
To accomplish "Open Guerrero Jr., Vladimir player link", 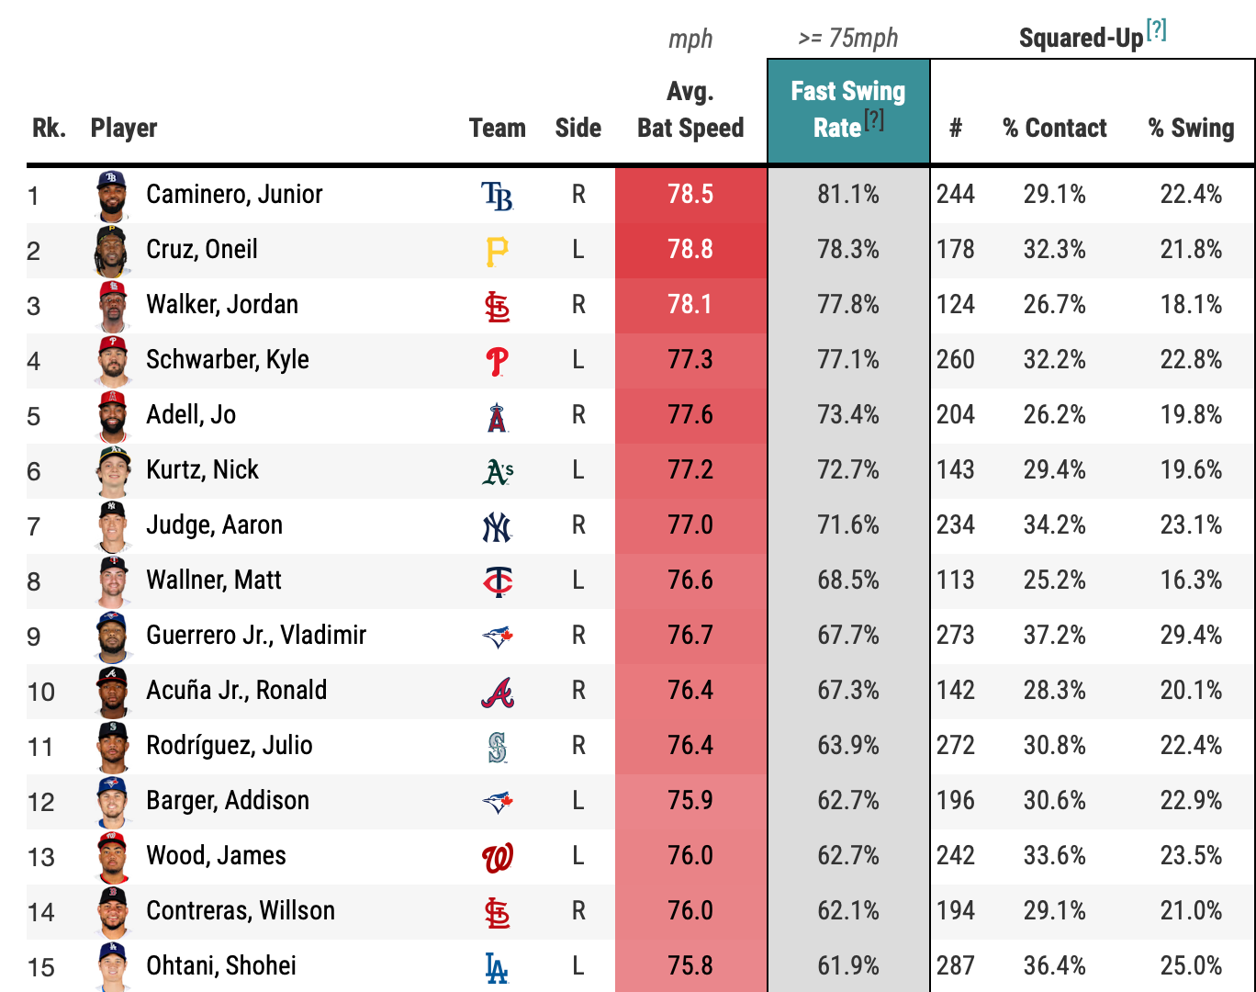I will click(256, 636).
